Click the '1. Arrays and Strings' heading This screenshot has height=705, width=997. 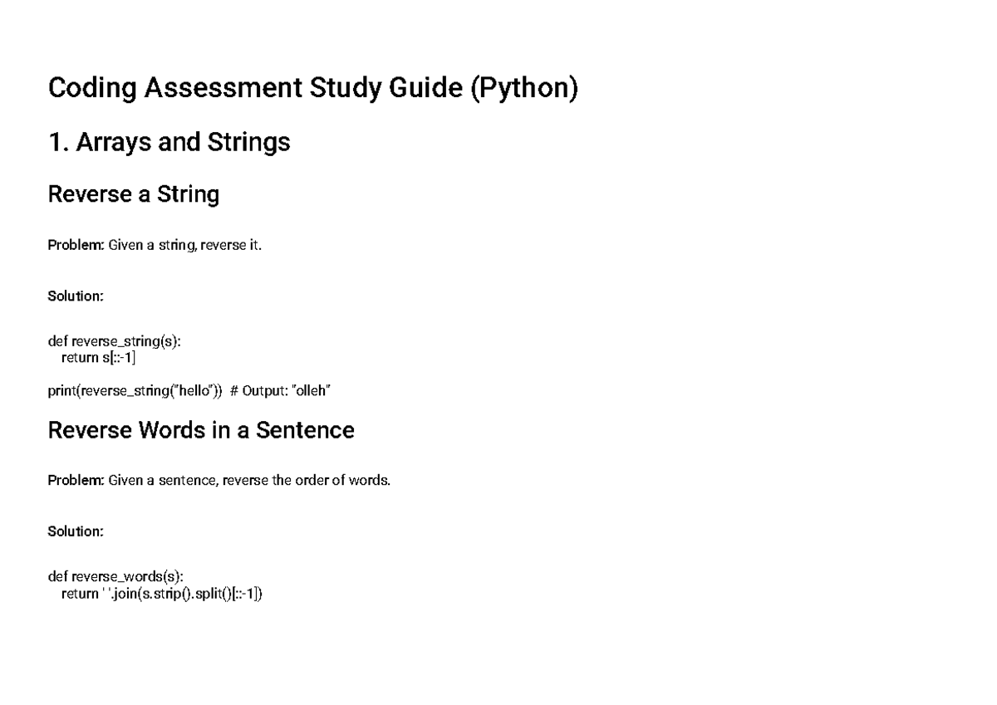tap(169, 143)
